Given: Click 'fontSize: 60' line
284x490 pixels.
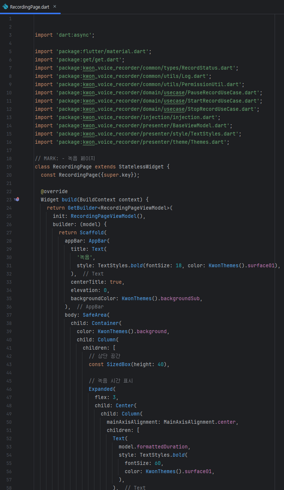Looking at the screenshot, I should coord(144,463).
